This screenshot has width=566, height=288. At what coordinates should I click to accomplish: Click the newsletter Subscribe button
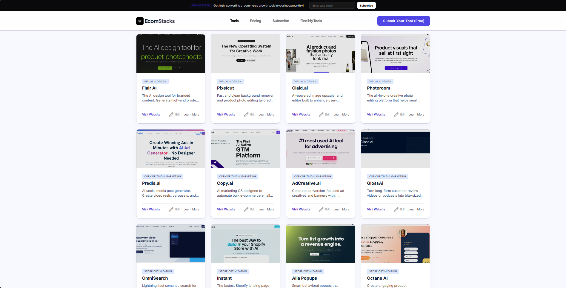pyautogui.click(x=366, y=5)
